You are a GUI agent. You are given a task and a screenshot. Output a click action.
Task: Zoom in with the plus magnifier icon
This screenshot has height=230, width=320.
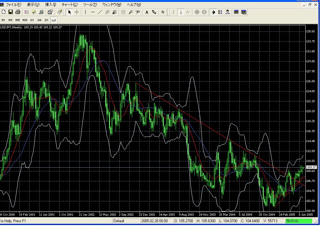197,12
